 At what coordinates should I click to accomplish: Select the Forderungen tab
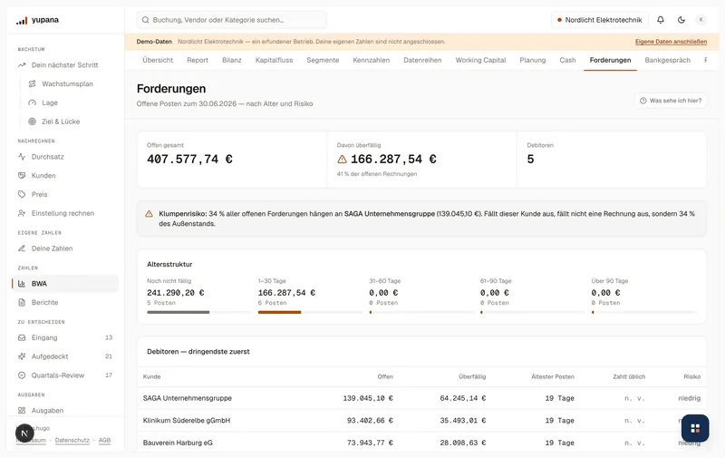point(610,60)
